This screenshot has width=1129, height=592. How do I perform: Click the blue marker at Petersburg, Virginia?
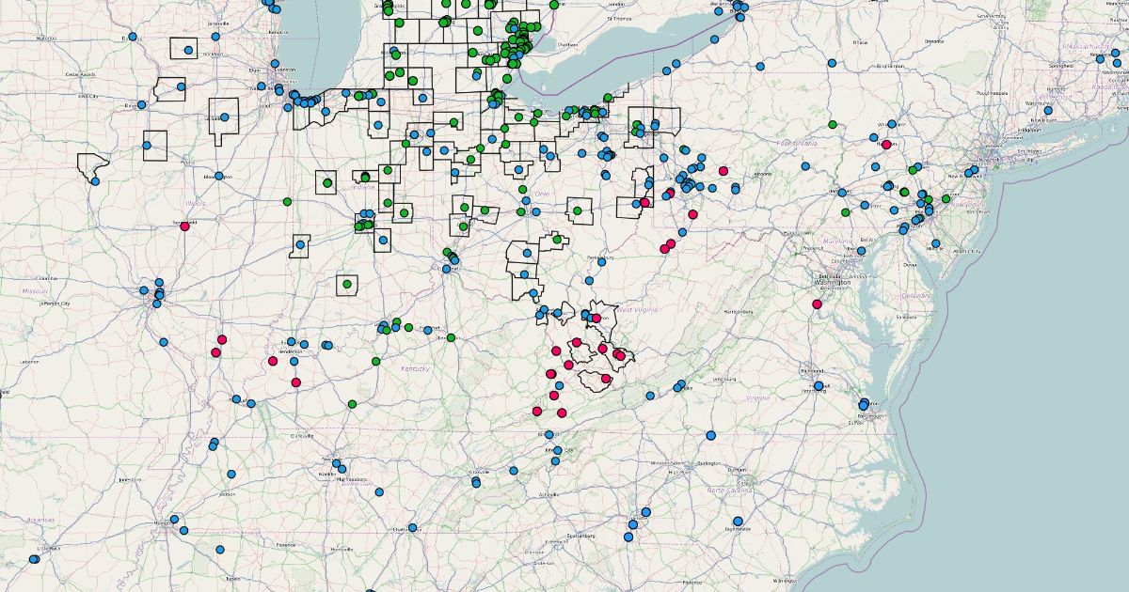click(x=819, y=386)
